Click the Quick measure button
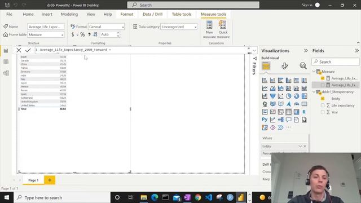361x203 pixels. pyautogui.click(x=223, y=29)
